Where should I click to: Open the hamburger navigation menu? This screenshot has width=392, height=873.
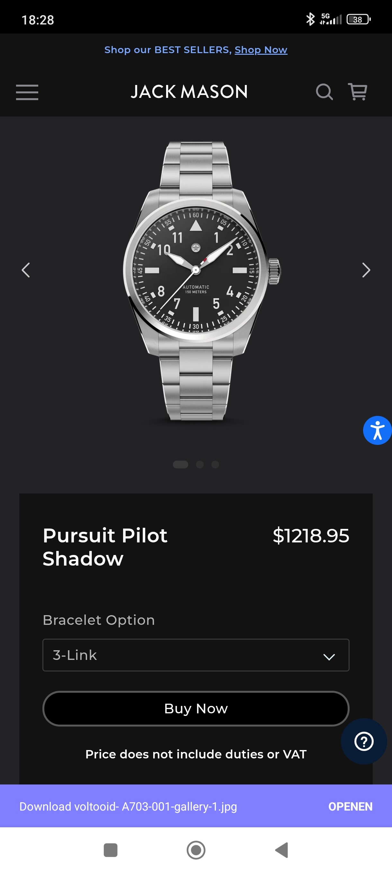pos(27,92)
